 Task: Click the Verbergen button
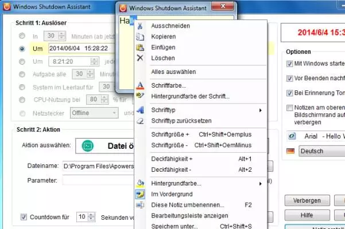pyautogui.click(x=307, y=200)
